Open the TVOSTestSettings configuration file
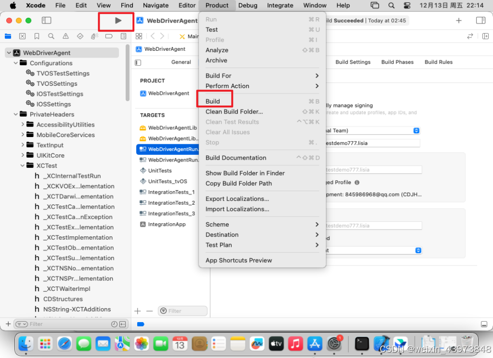 click(63, 73)
